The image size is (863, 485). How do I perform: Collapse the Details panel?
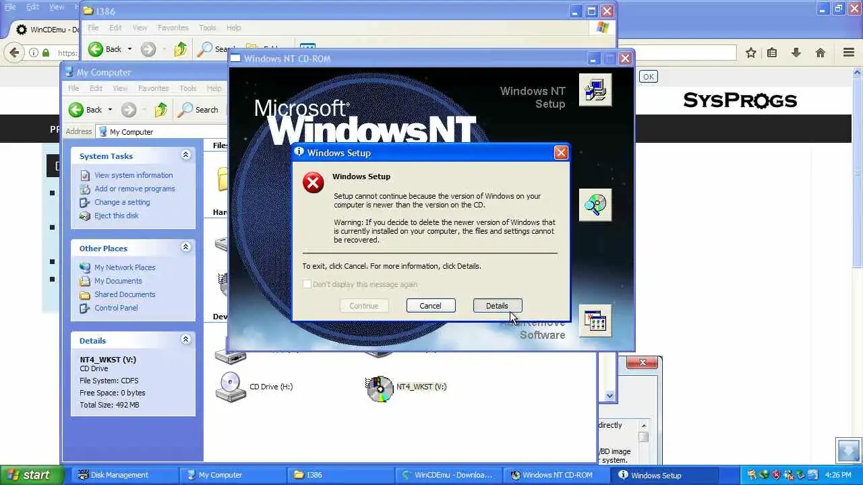point(185,340)
